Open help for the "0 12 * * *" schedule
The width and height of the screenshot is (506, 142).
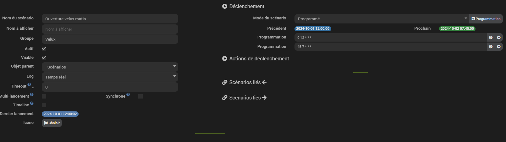[x=491, y=38]
